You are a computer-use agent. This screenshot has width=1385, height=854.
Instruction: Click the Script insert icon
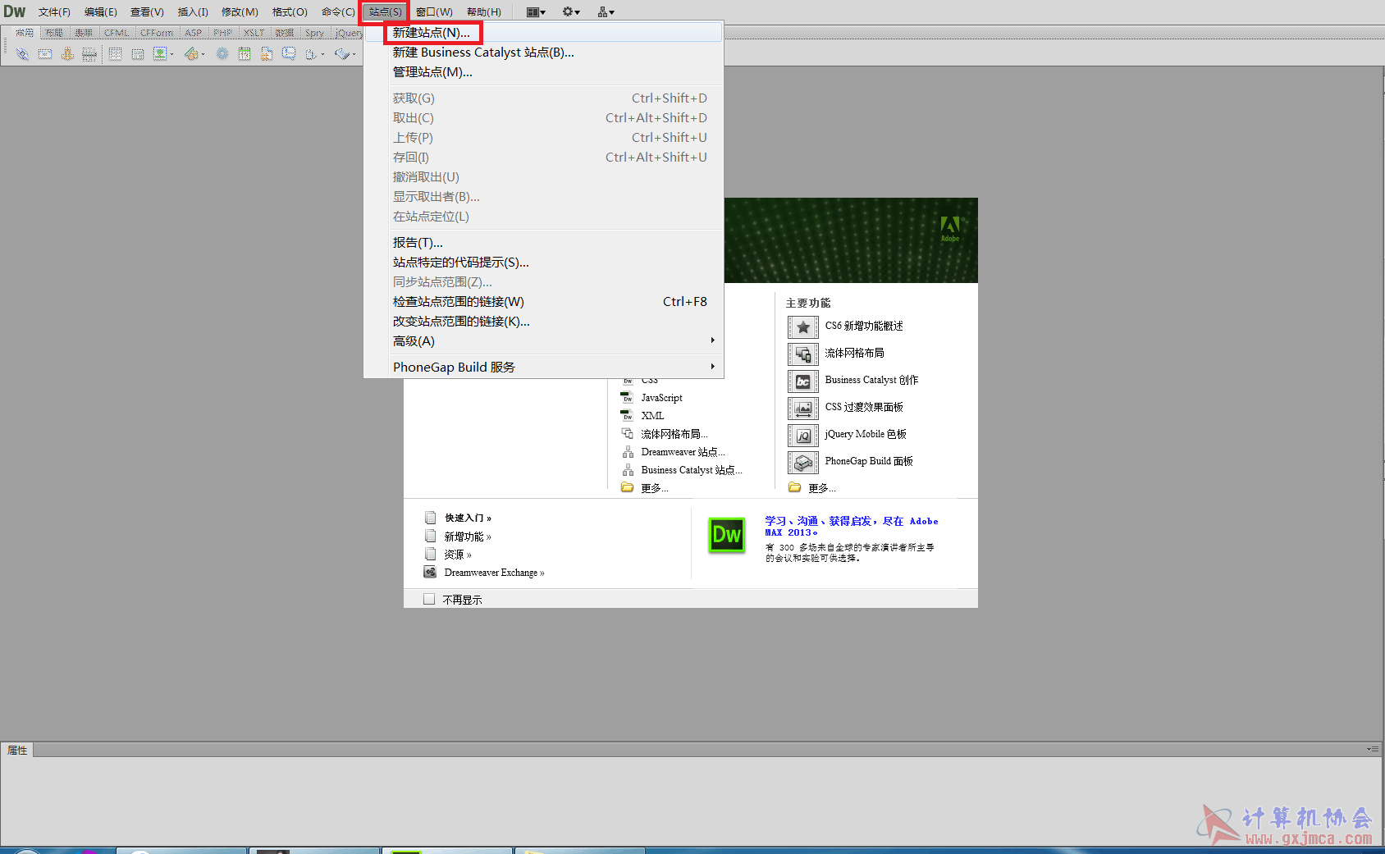point(342,54)
